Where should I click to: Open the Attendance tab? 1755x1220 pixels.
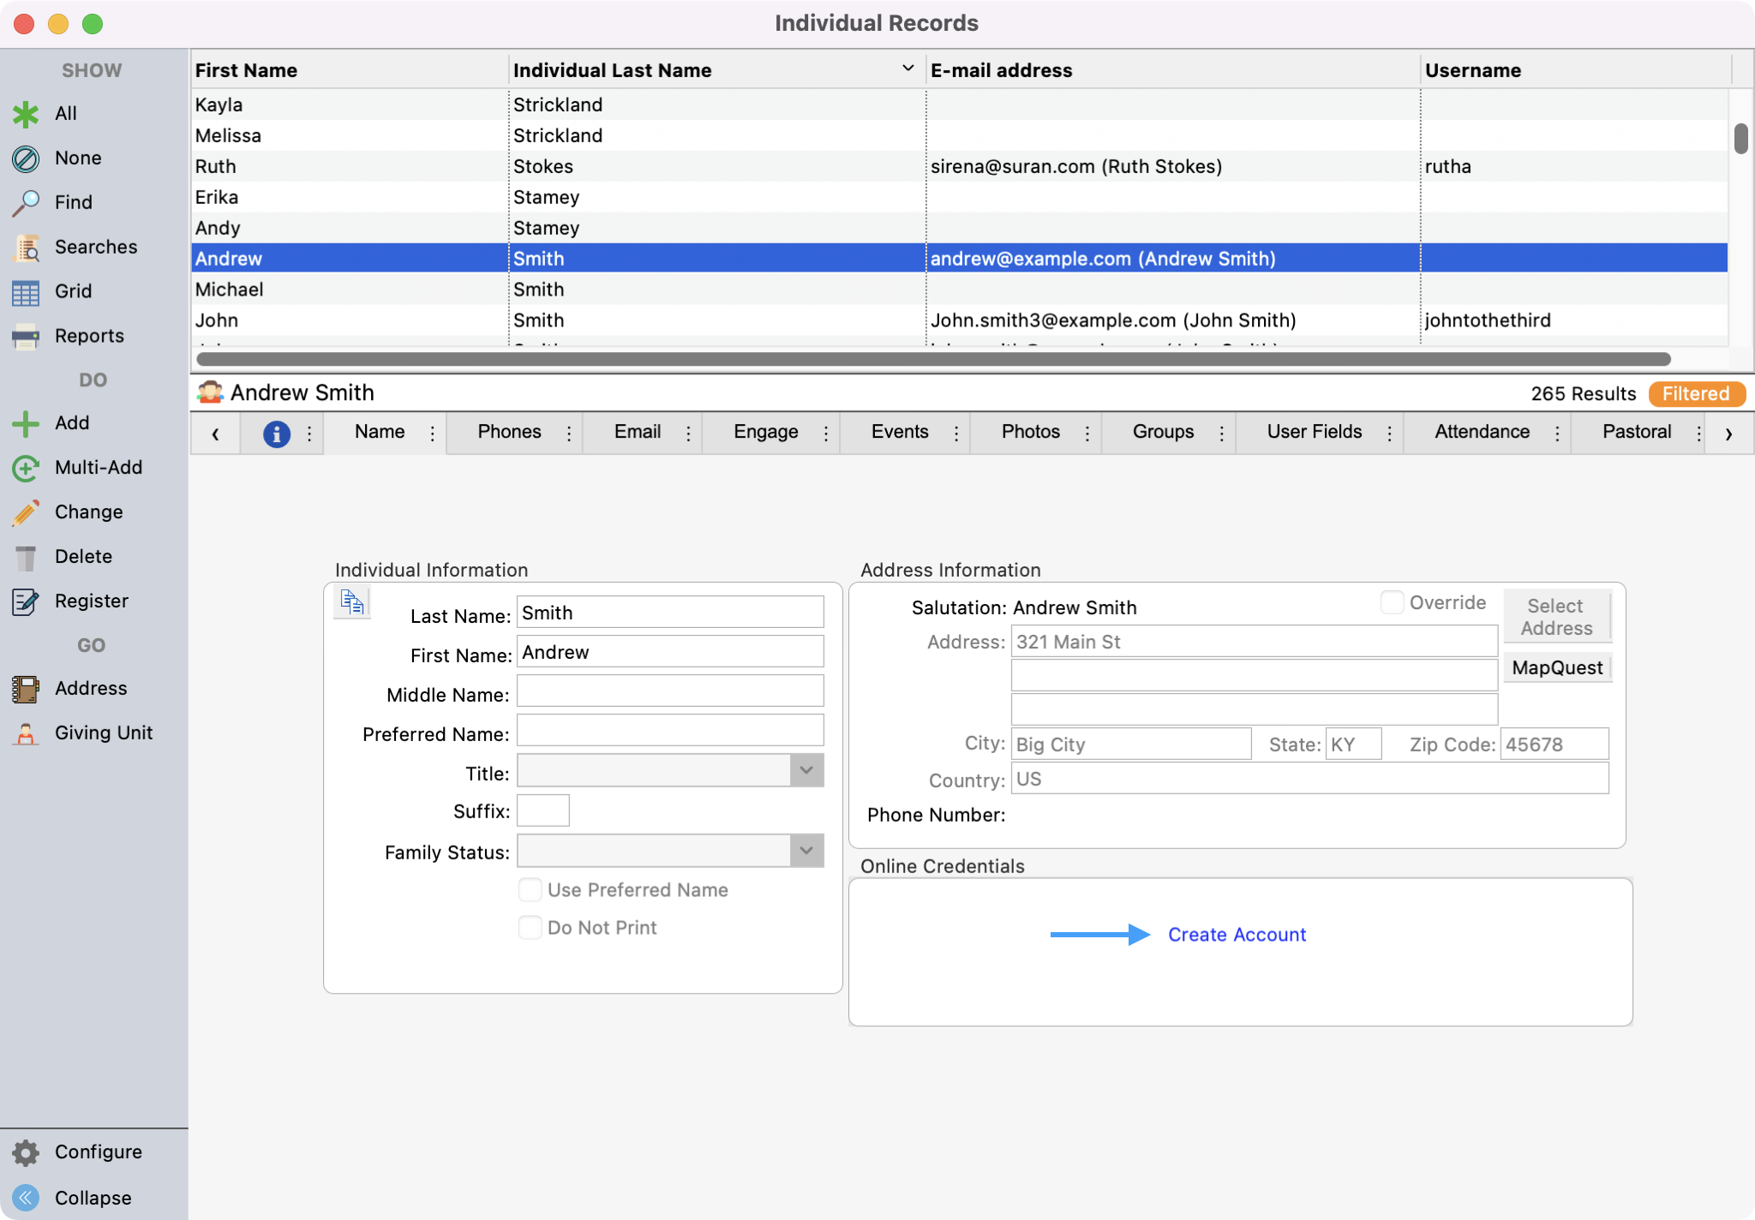point(1481,432)
